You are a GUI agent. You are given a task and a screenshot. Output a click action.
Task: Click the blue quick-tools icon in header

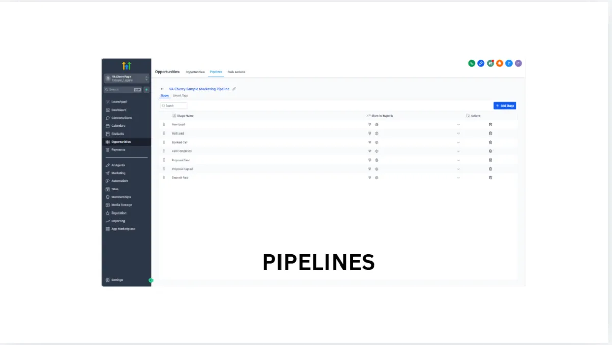481,63
